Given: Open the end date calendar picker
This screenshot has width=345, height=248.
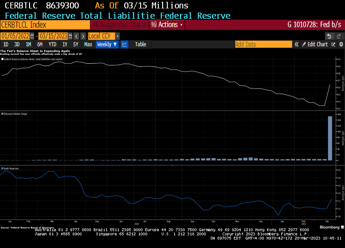Looking at the screenshot, I should (70, 36).
